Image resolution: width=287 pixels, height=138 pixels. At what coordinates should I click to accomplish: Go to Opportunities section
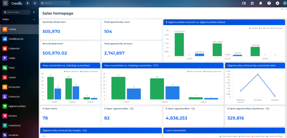pyautogui.click(x=17, y=106)
